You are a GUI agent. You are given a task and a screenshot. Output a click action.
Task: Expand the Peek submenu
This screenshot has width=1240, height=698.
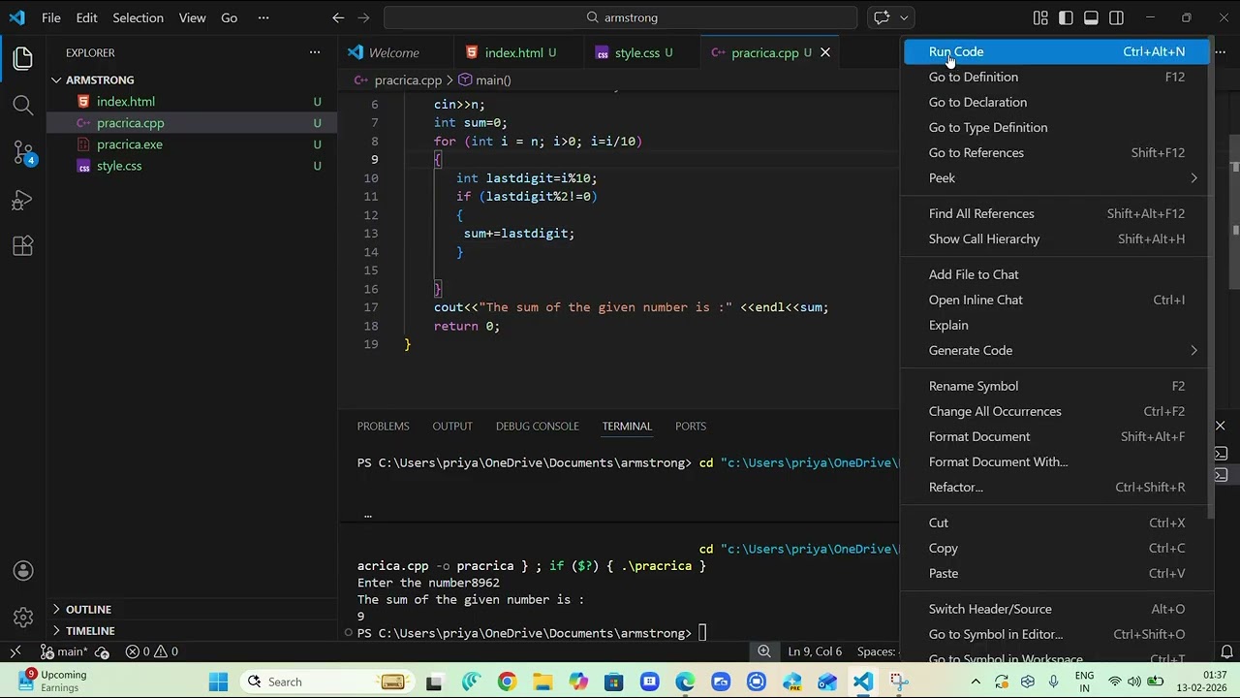[1057, 178]
